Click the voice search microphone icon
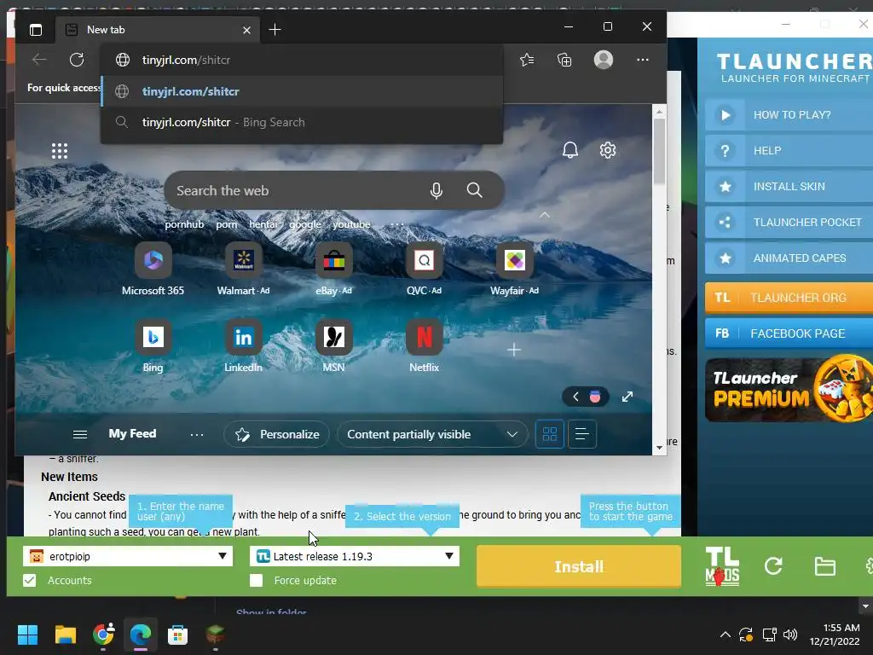The image size is (873, 655). click(x=436, y=190)
